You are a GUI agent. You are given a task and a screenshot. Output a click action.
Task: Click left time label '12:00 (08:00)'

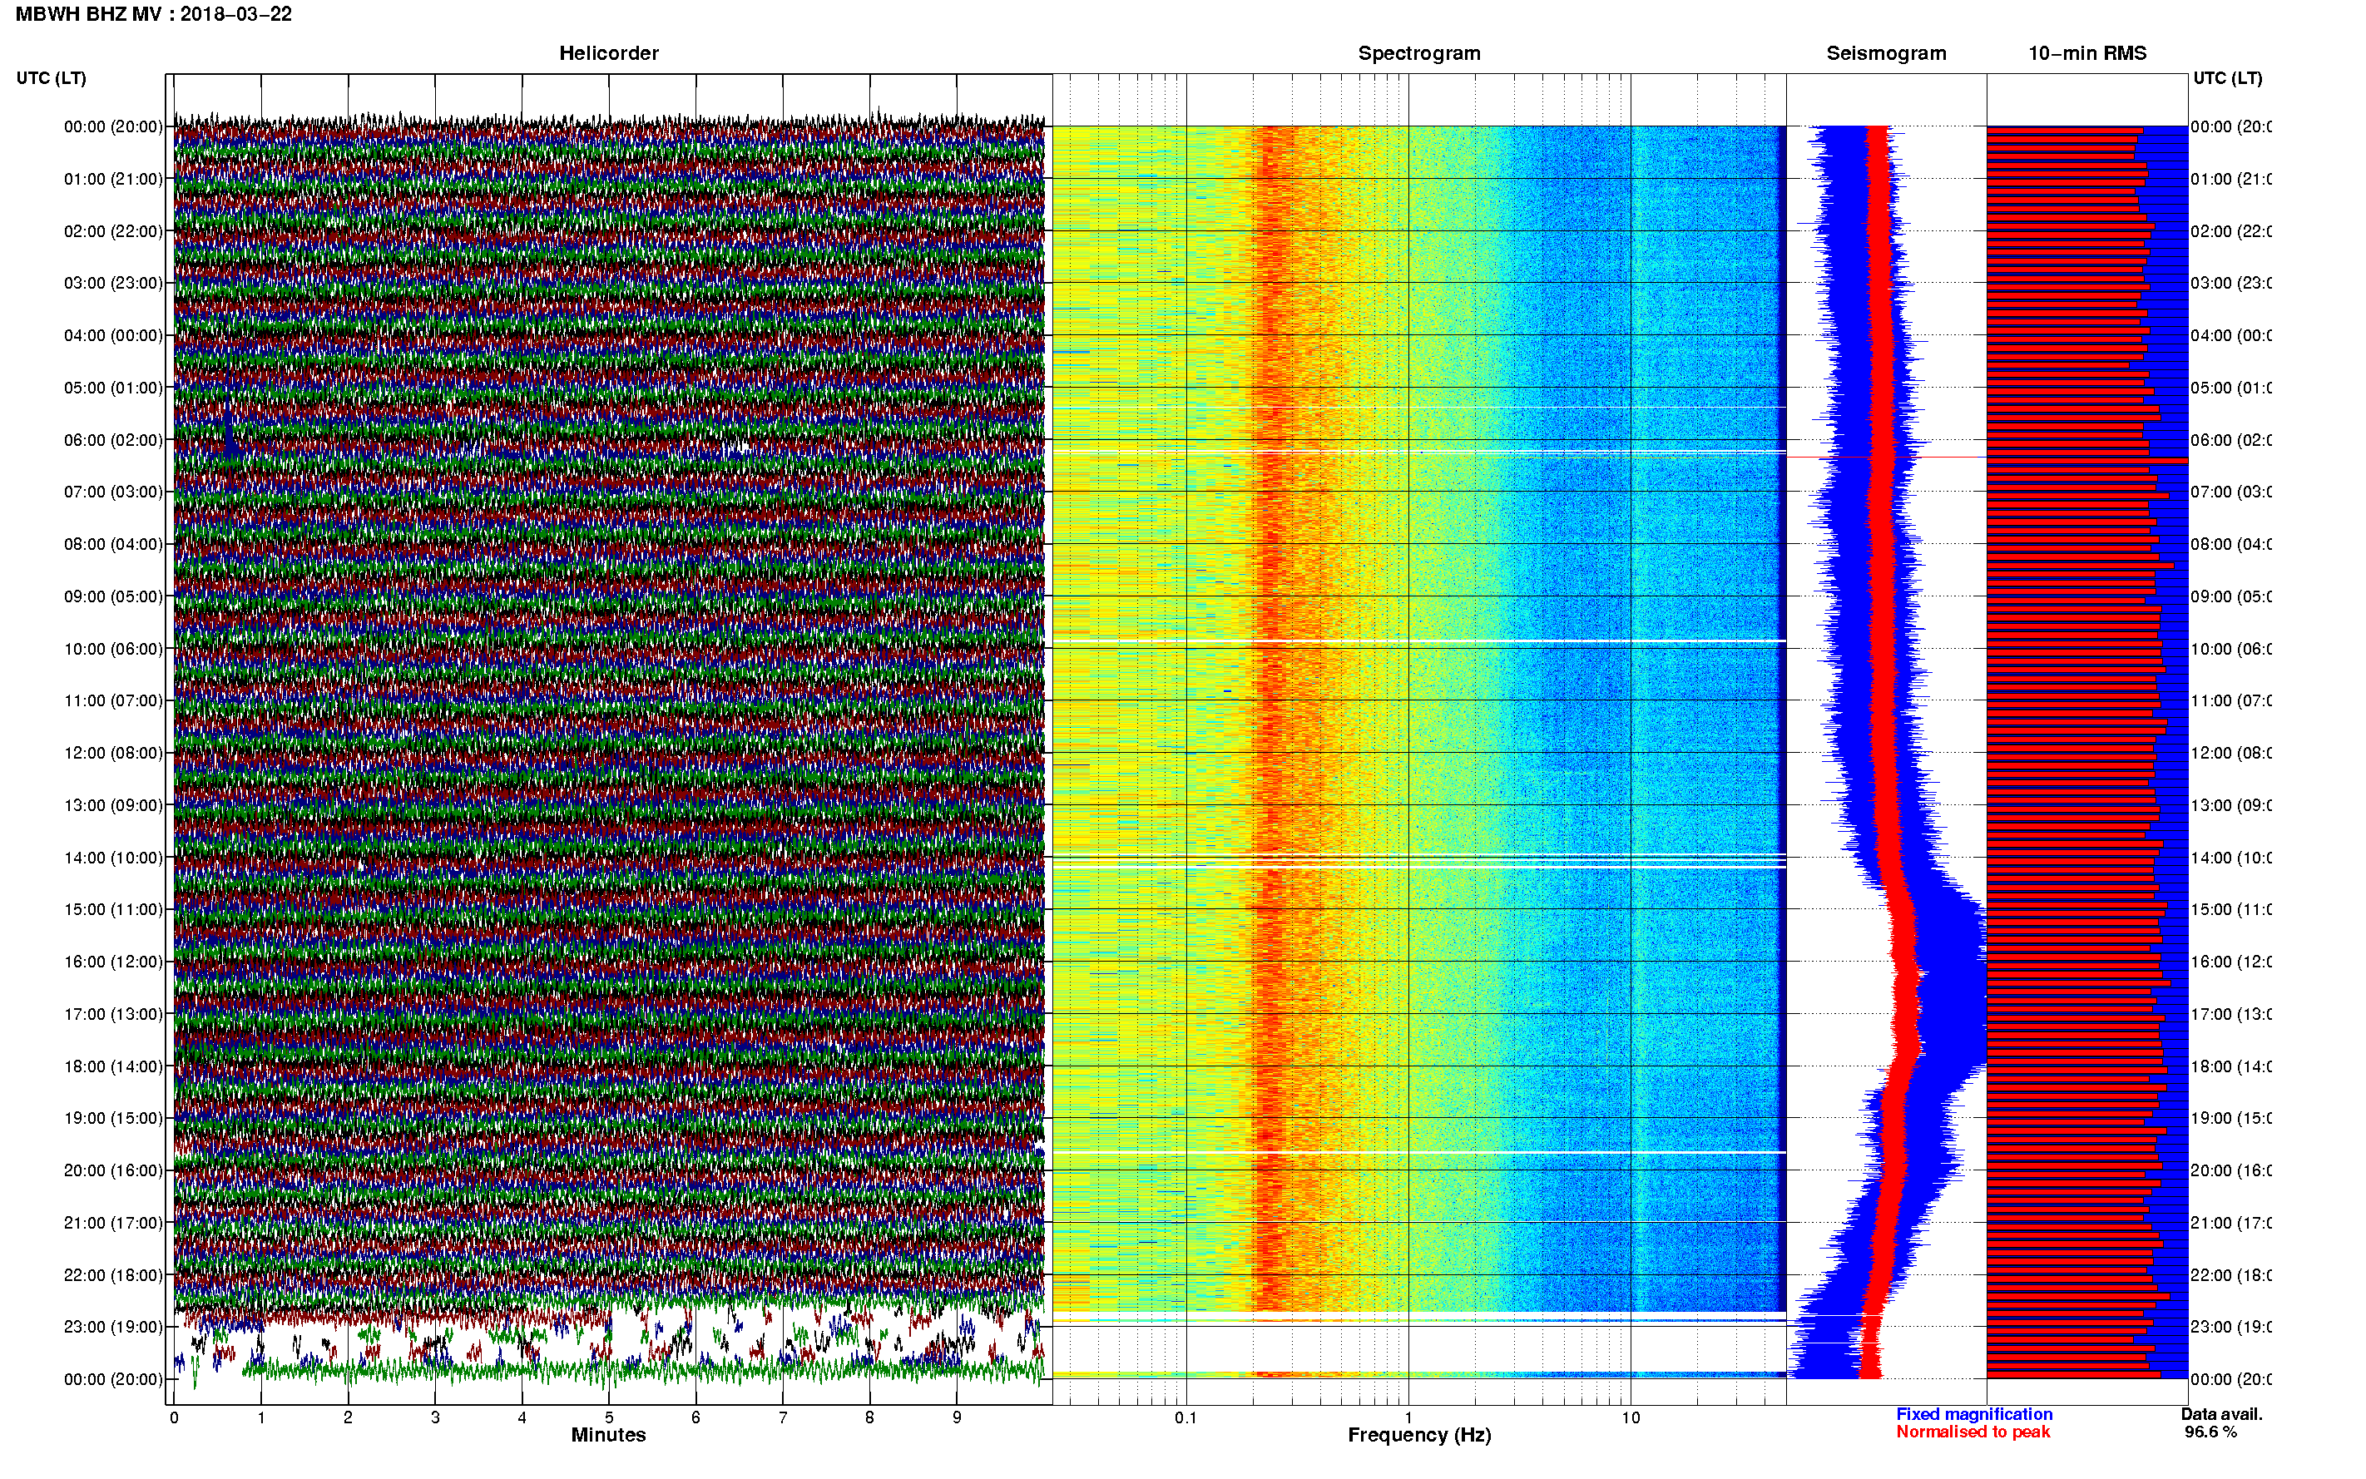point(113,753)
